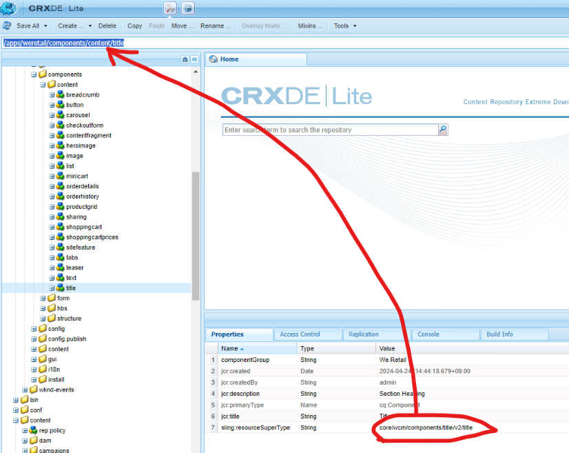Click the tree panel vertical scrollbar
The height and width of the screenshot is (453, 569).
[x=196, y=236]
